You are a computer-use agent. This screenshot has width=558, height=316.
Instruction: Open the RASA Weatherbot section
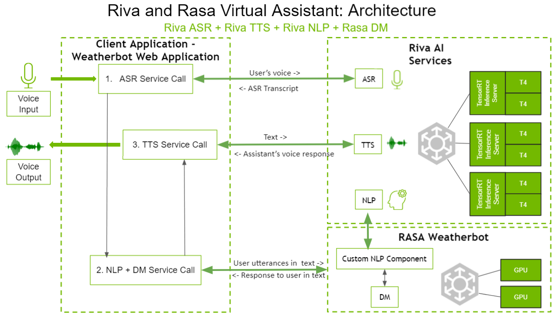(443, 237)
